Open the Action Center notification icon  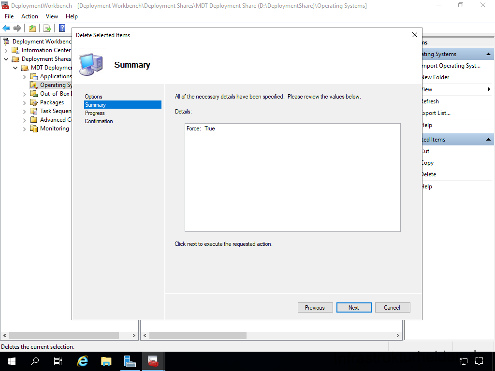pyautogui.click(x=479, y=361)
